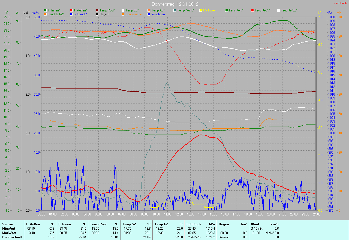The image size is (349, 240).
Task: Click the 1000 tick on the pressure axis
Action: pyautogui.click(x=331, y=133)
